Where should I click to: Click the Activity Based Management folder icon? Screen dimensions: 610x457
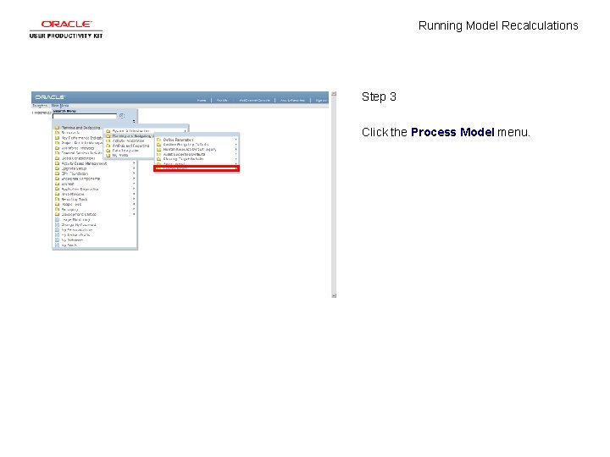point(58,163)
